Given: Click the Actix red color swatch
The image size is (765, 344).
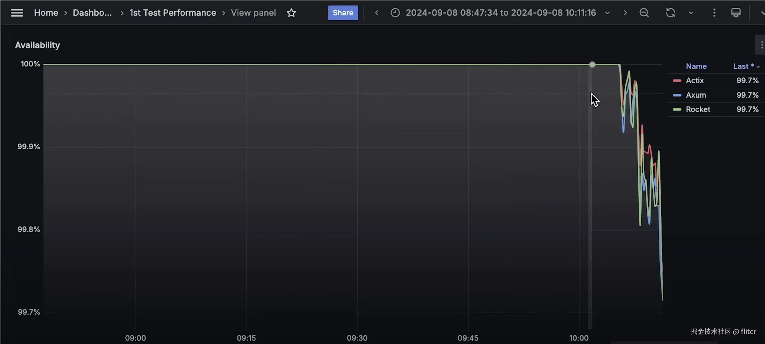Looking at the screenshot, I should (x=677, y=80).
